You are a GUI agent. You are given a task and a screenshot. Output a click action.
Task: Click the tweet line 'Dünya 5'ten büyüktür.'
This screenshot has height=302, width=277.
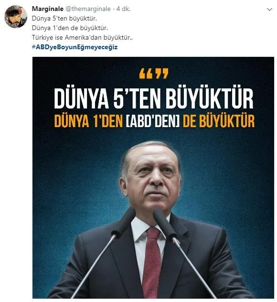(64, 19)
